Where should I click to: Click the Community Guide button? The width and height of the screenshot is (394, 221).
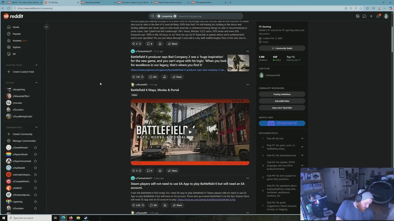point(282,48)
